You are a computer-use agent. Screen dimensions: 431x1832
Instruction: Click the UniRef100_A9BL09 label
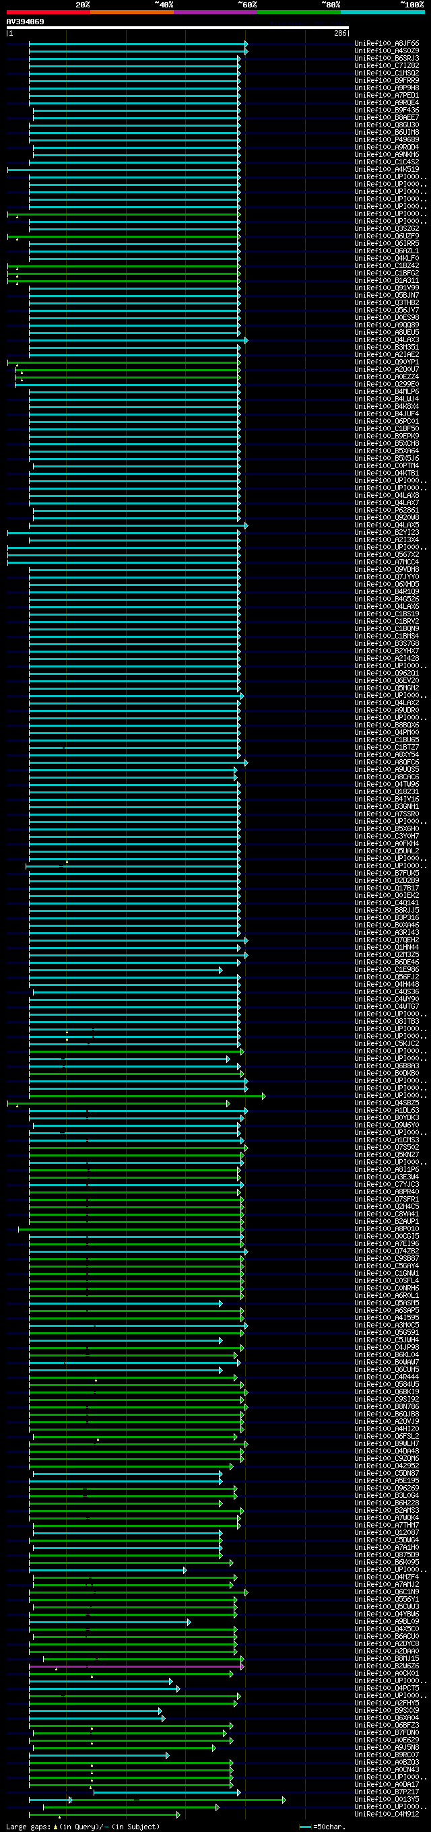coord(387,1623)
